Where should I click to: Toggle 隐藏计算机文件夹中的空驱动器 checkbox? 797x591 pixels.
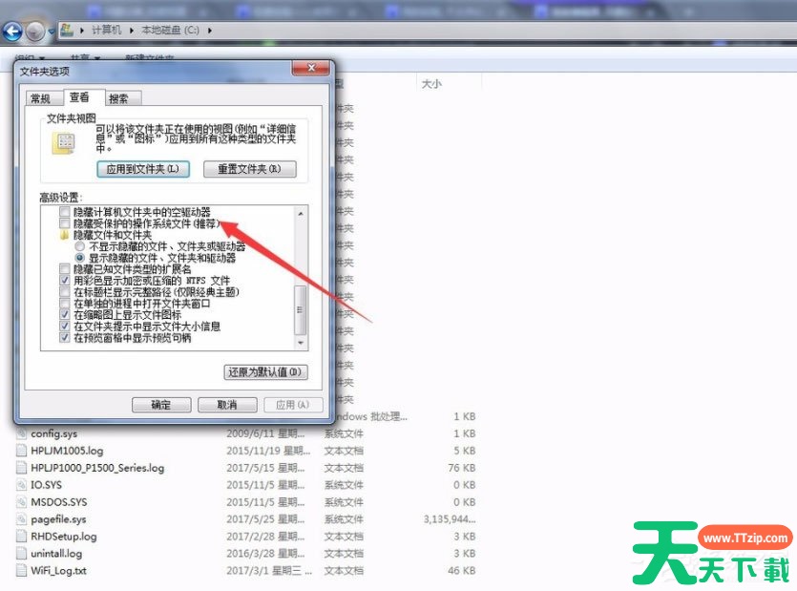(x=65, y=212)
